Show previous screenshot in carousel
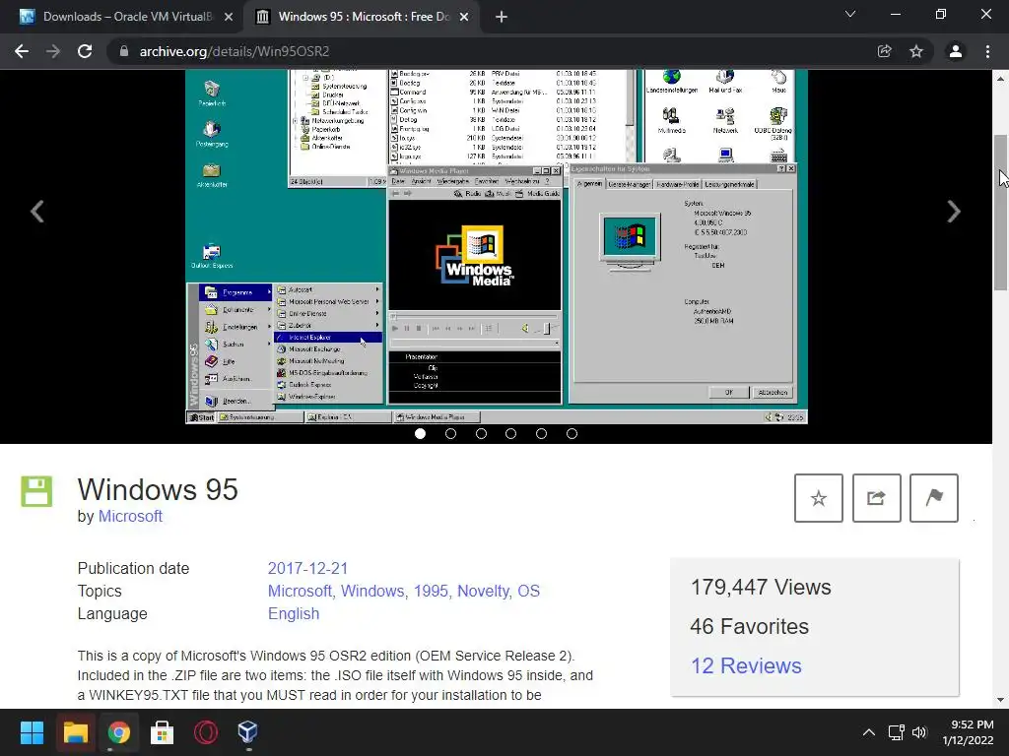The height and width of the screenshot is (756, 1009). pos(37,212)
